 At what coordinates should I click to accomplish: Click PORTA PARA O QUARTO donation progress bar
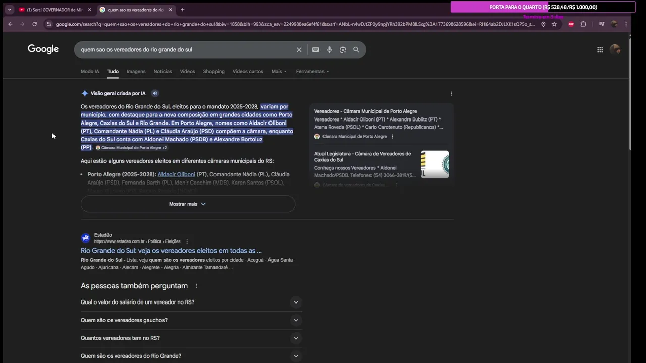tap(543, 7)
